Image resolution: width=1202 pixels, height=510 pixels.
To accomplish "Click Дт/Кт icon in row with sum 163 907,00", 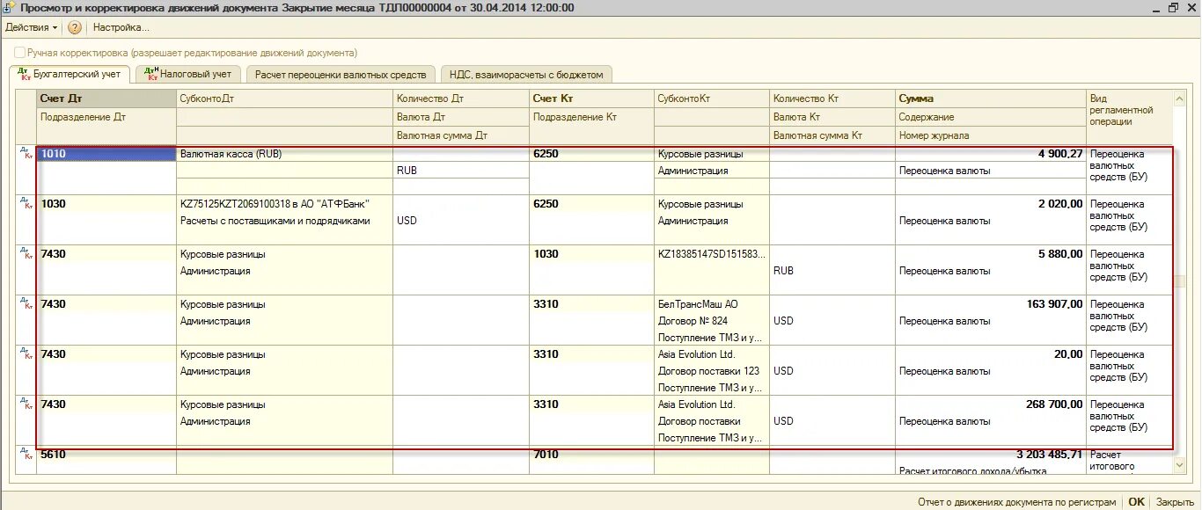I will (26, 303).
